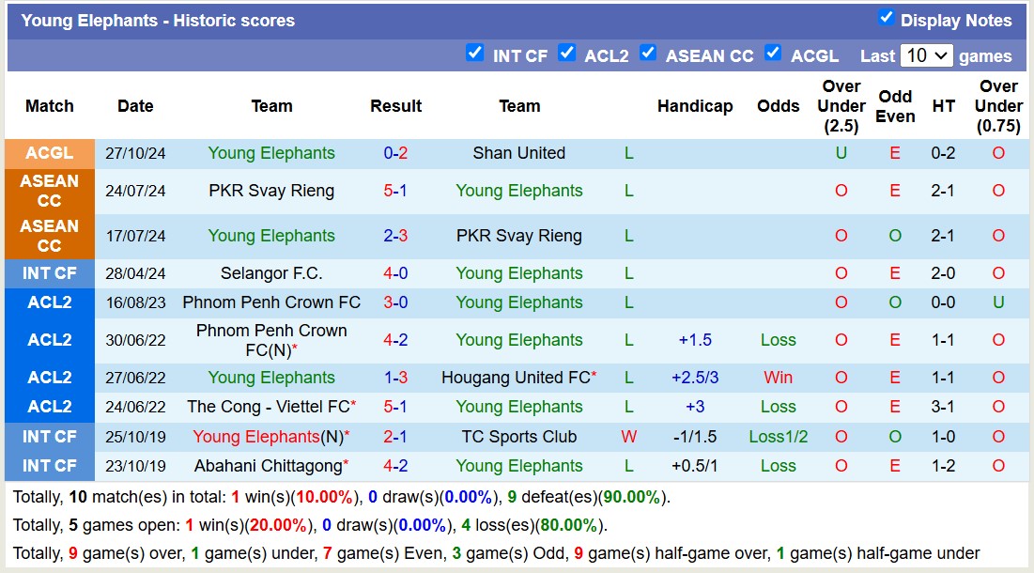
Task: Select the orange ASEAN CC badge for 24/07/24
Action: 49,193
